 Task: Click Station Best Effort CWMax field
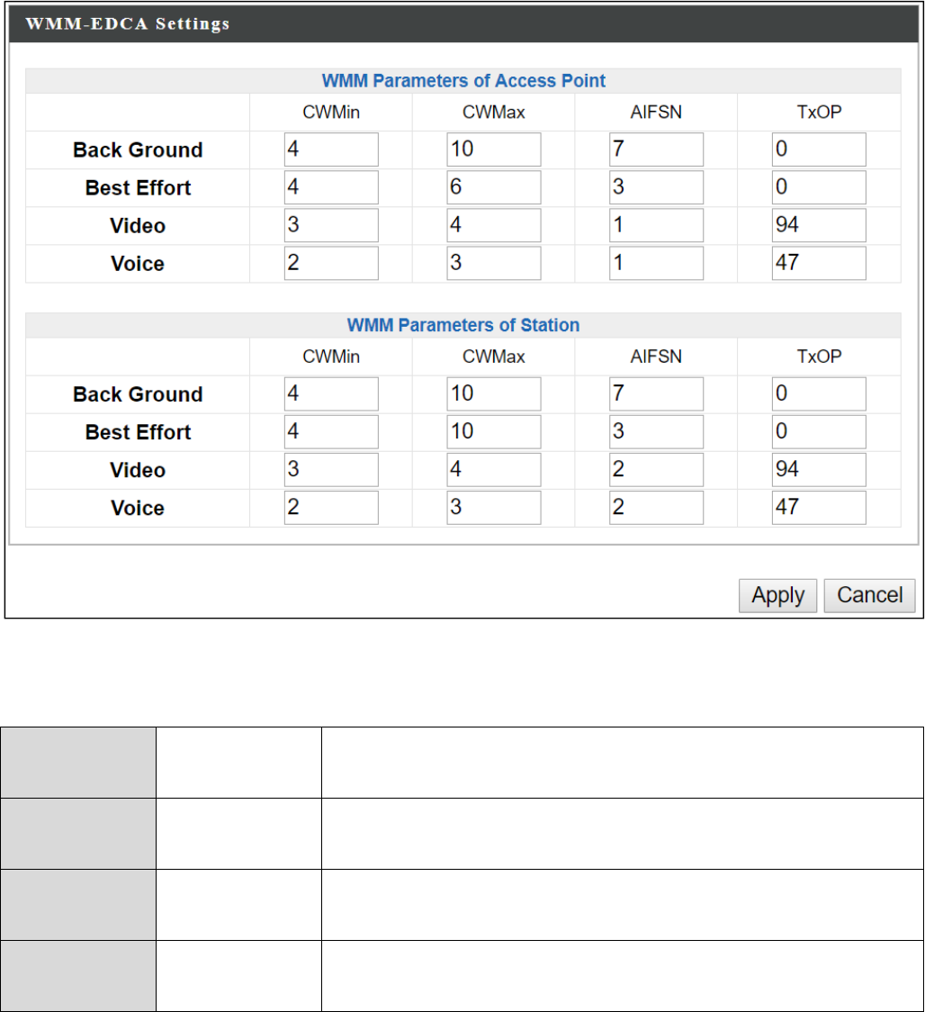494,432
